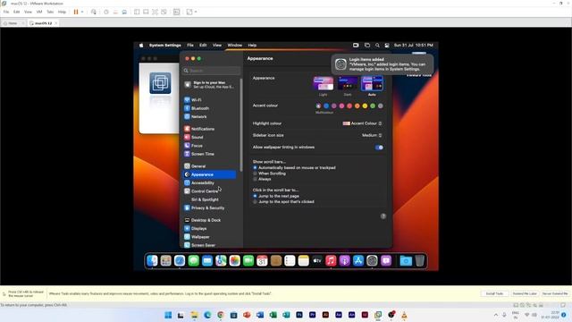The height and width of the screenshot is (322, 572).
Task: Select the graphite accent colour
Action: (x=381, y=106)
